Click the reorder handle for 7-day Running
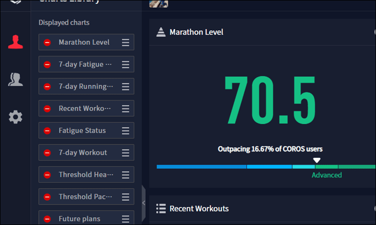This screenshot has height=225, width=376. point(126,86)
